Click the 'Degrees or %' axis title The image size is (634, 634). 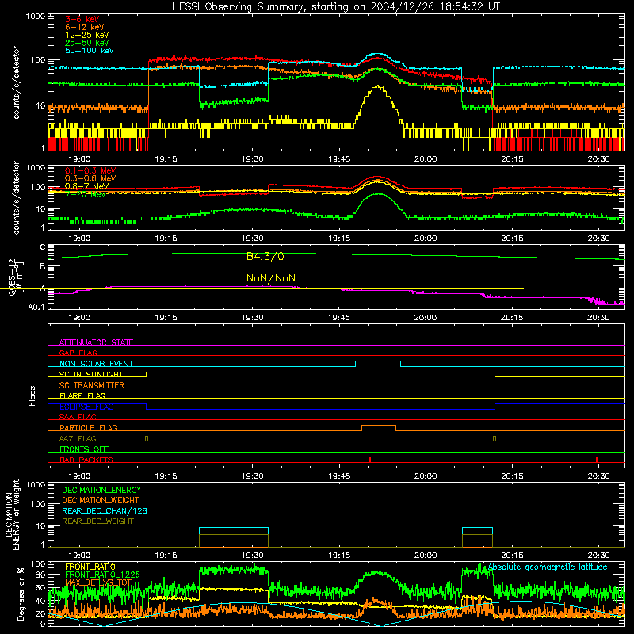[x=21, y=594]
